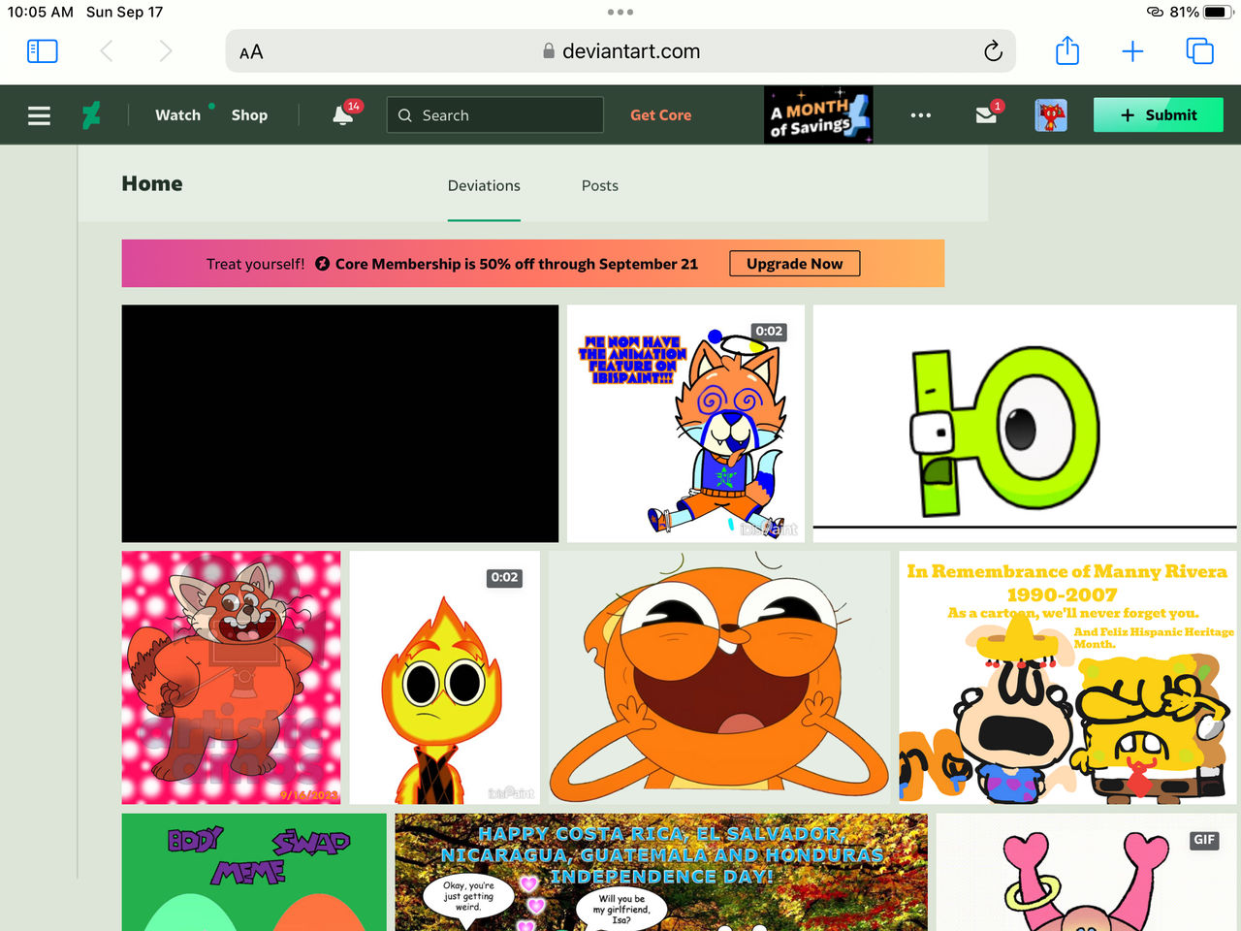Screen dimensions: 1241x931
Task: Click the DeviantArt logo icon
Action: point(91,115)
